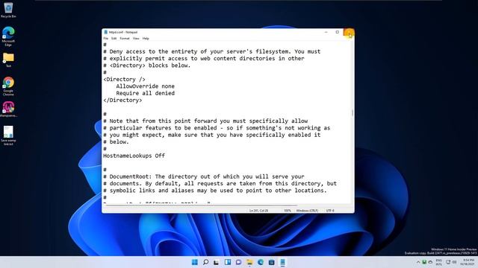Select the Wampserver desktop shortcut
This screenshot has width=478, height=268.
tap(8, 109)
